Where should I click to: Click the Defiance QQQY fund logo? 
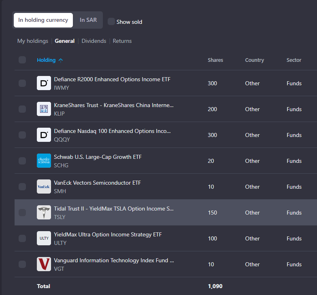point(44,135)
